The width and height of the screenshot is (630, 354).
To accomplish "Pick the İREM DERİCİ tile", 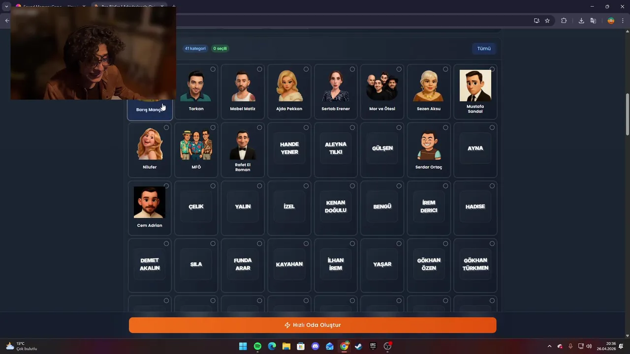I will tap(429, 208).
